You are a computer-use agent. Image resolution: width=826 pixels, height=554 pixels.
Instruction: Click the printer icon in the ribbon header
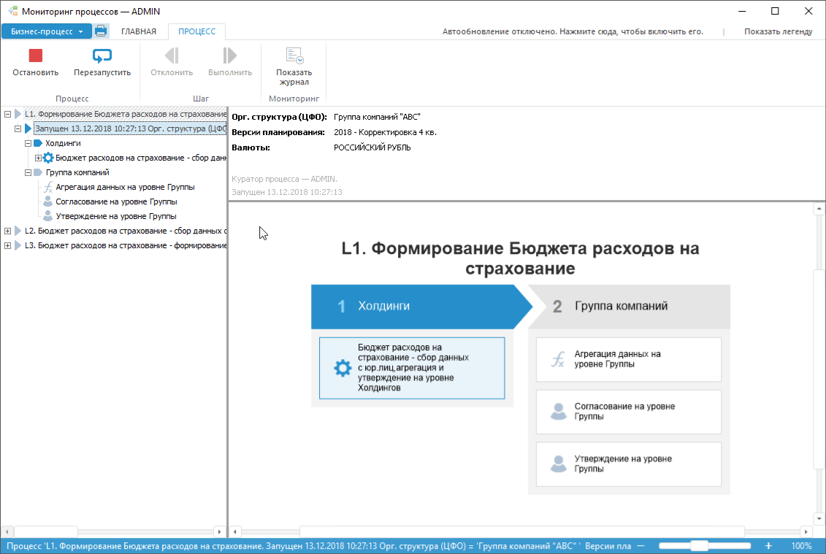(101, 31)
